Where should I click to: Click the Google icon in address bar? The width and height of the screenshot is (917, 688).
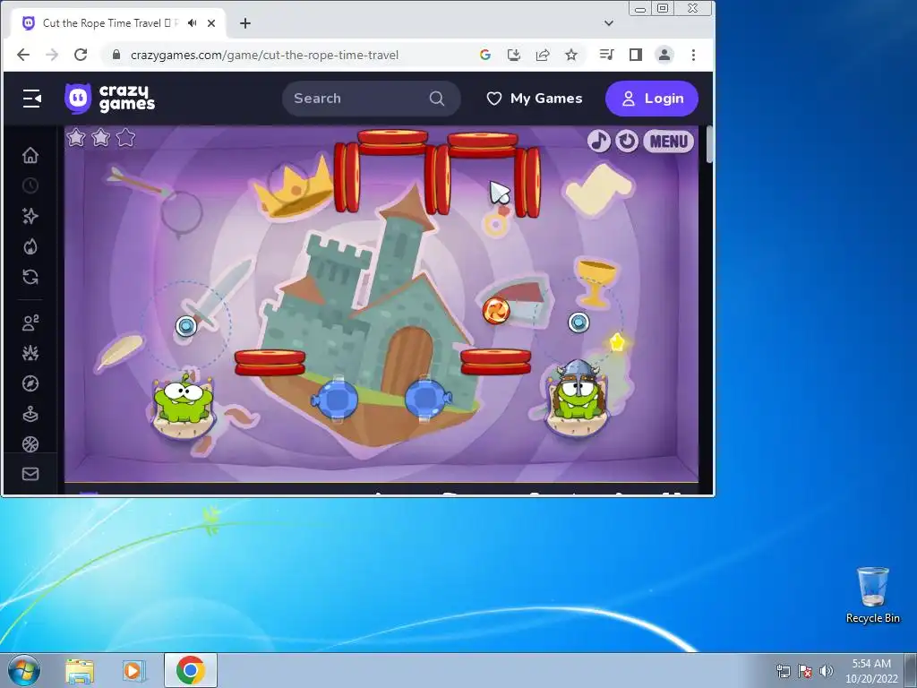(x=484, y=55)
